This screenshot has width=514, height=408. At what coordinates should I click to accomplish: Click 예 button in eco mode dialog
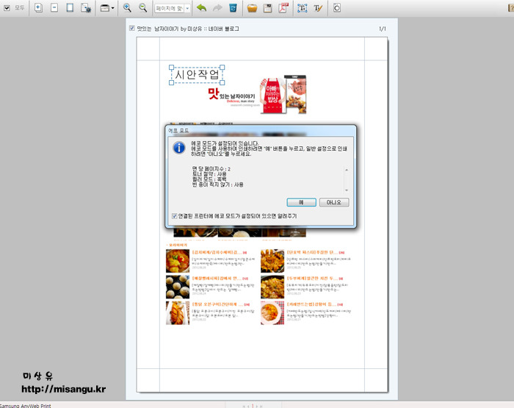(301, 202)
